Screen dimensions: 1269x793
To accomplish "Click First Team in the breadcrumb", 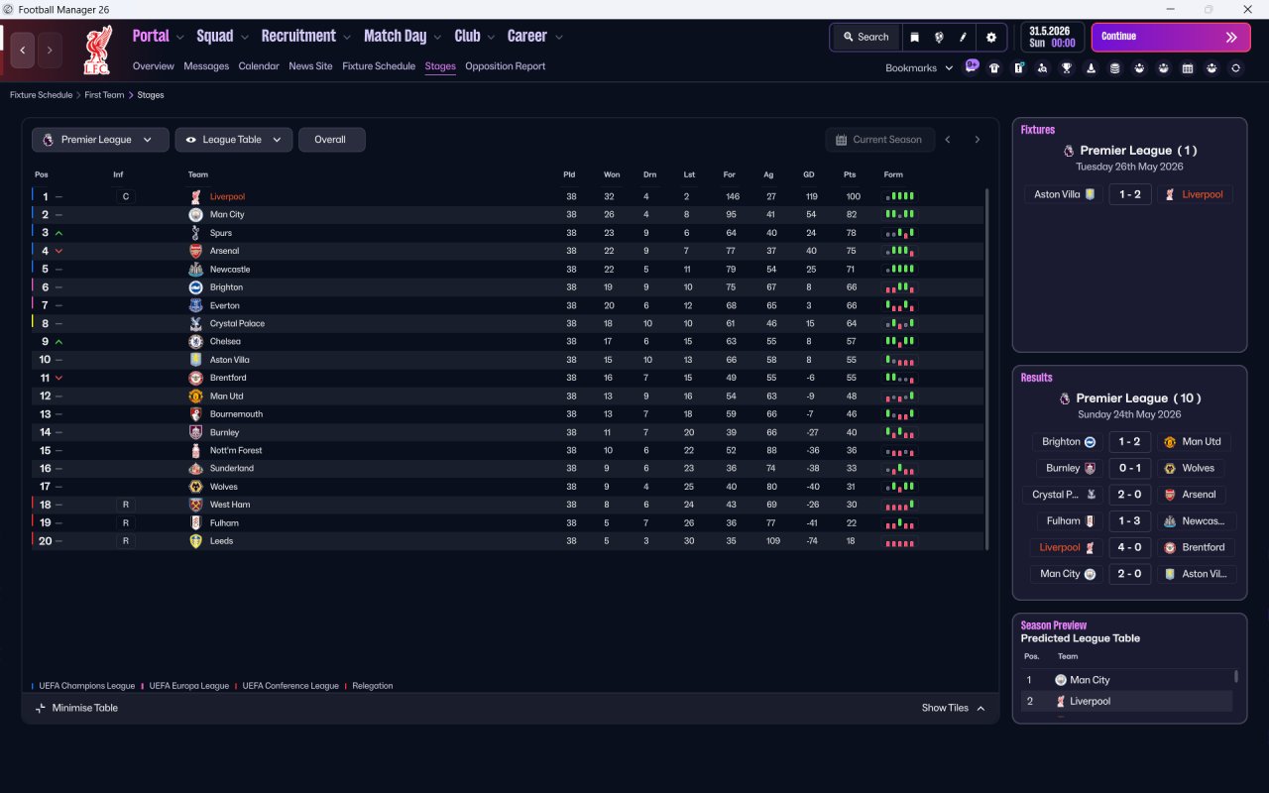I will tap(105, 95).
